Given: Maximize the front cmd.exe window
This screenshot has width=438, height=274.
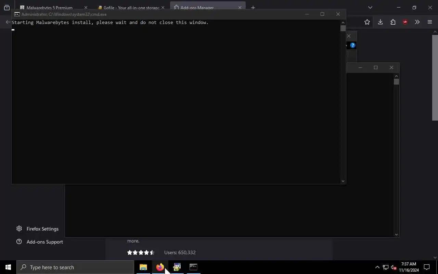Looking at the screenshot, I should pyautogui.click(x=322, y=14).
